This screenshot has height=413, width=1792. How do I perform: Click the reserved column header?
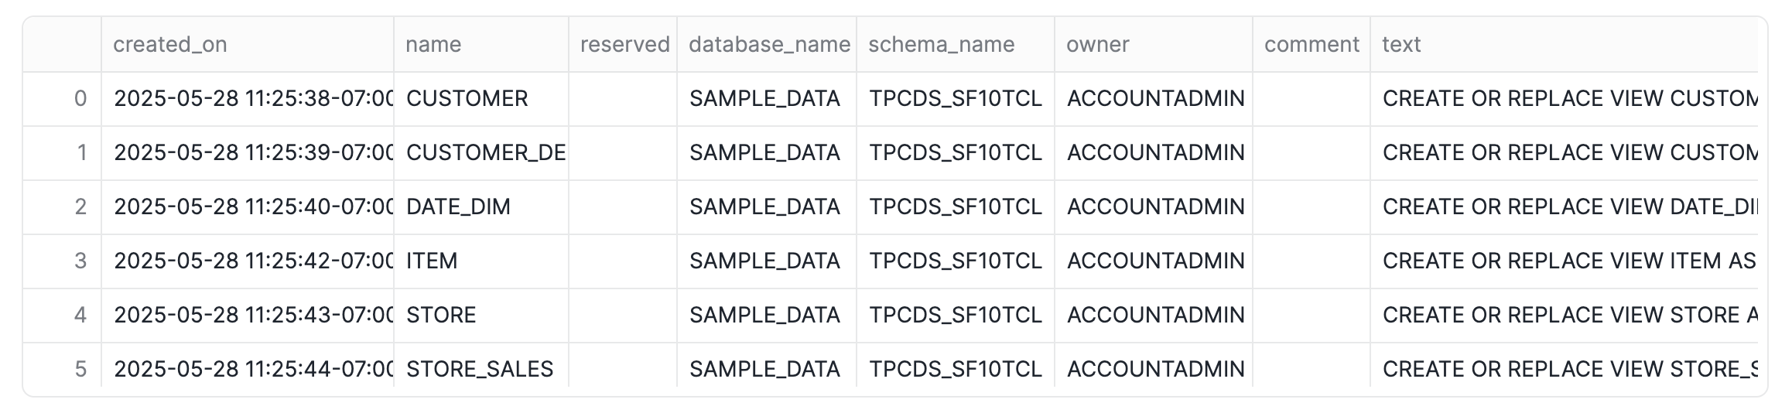(624, 45)
